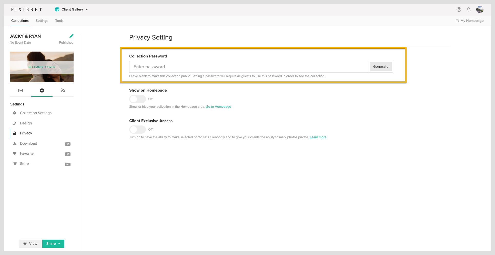
Task: Follow the Go to Homepage link
Action: (218, 107)
